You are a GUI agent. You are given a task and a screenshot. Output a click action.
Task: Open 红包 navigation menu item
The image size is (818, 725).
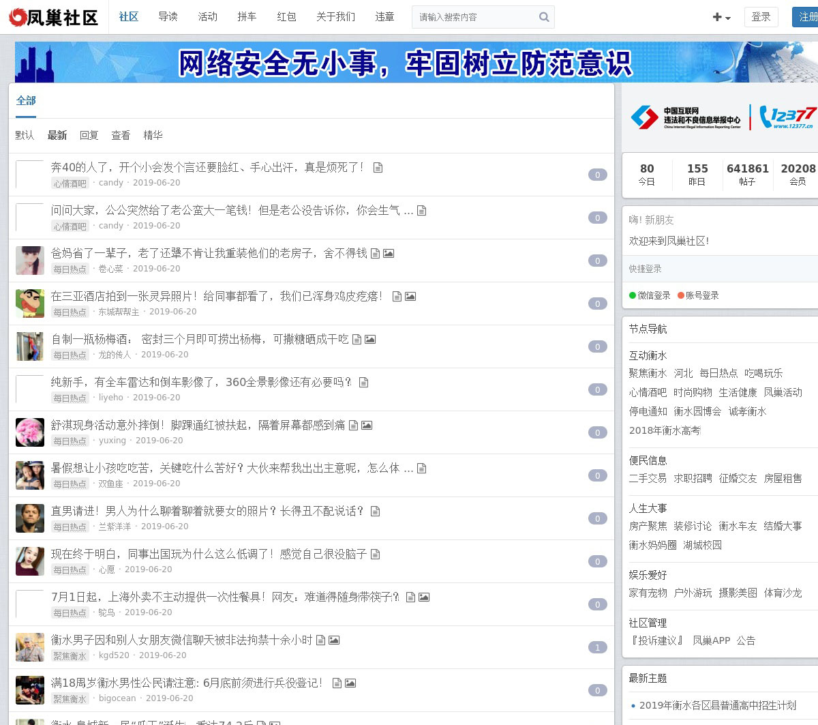click(286, 16)
